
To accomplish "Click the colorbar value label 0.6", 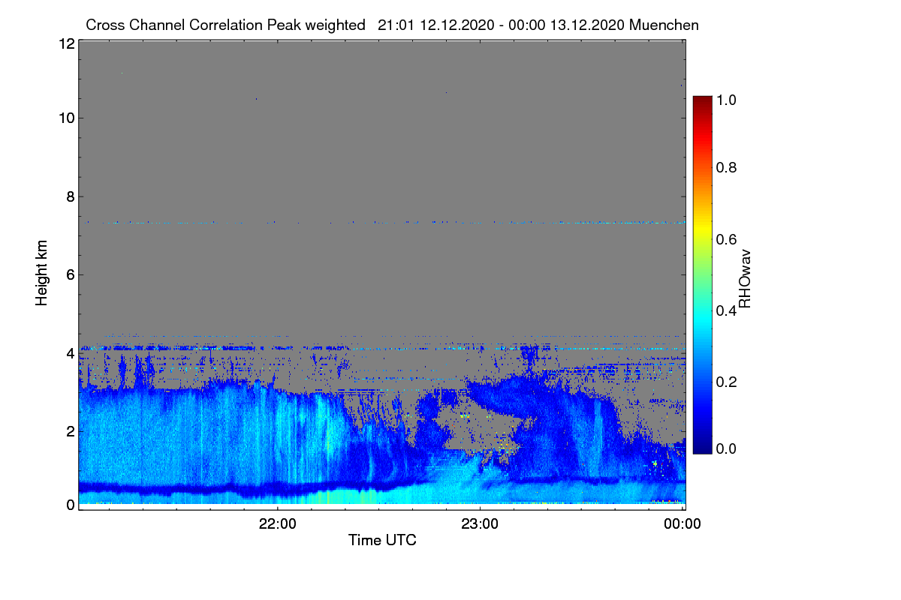I will pyautogui.click(x=727, y=239).
